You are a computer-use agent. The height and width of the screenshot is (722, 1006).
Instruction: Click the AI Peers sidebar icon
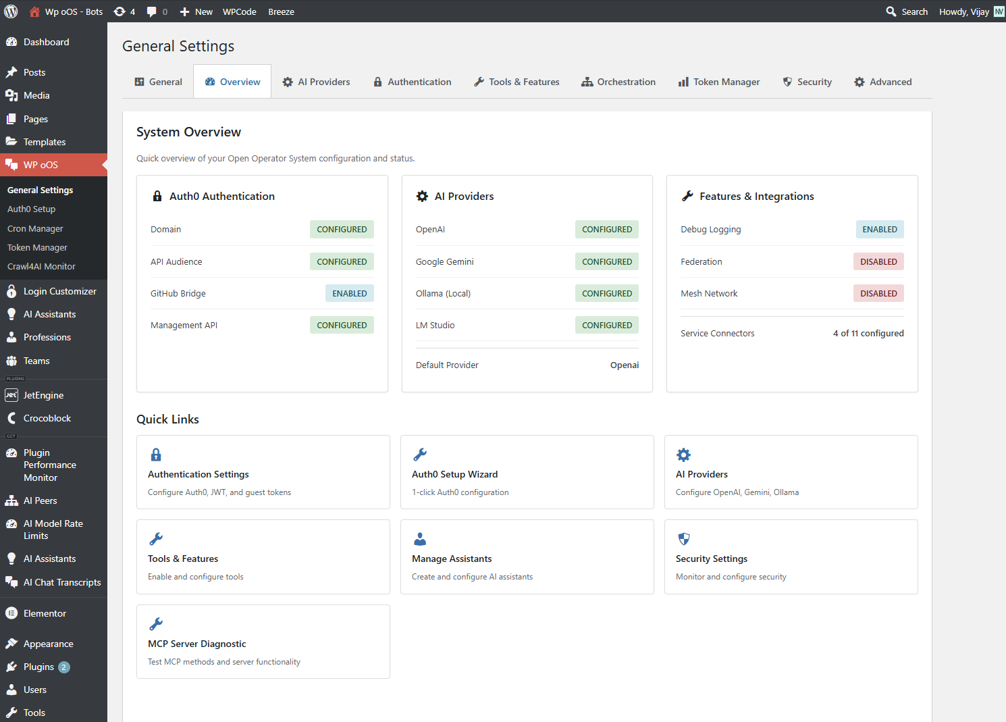point(11,500)
